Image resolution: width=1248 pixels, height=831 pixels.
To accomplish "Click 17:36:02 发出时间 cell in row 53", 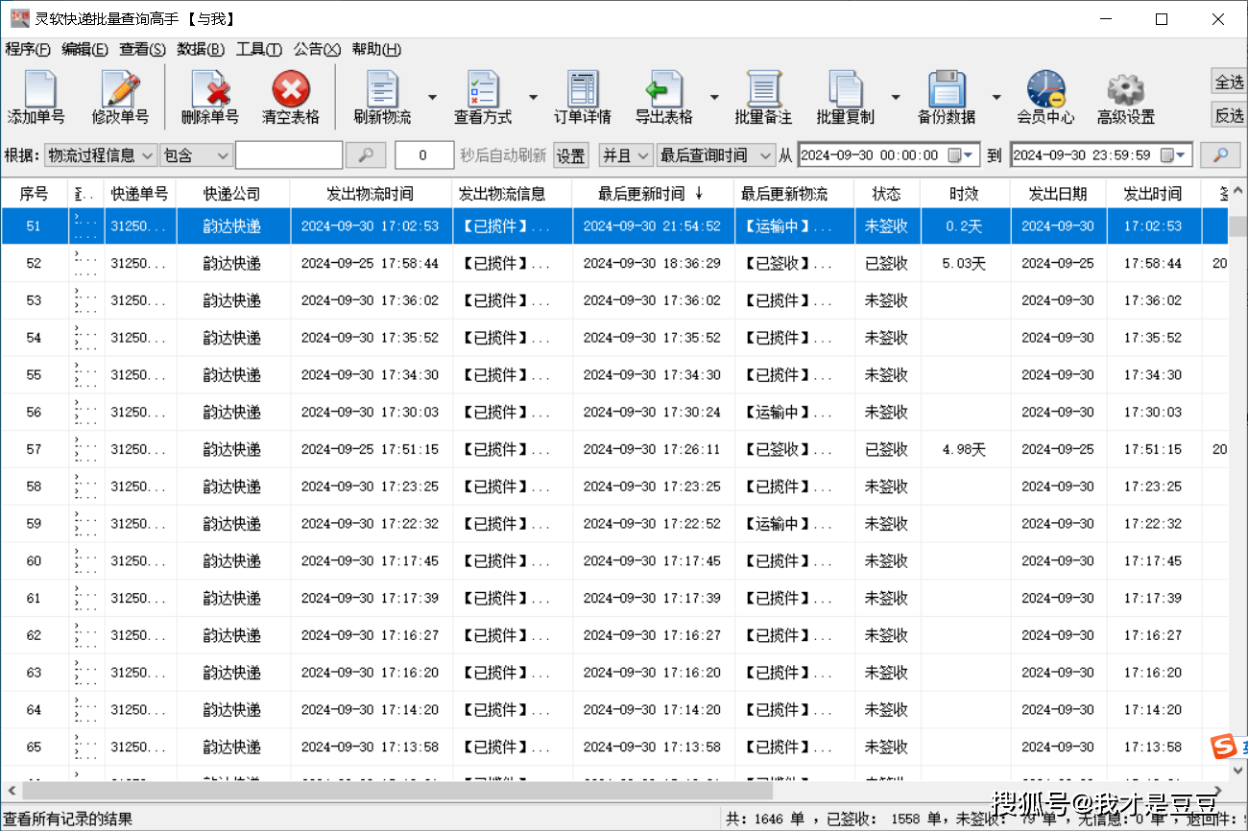I will 1153,300.
